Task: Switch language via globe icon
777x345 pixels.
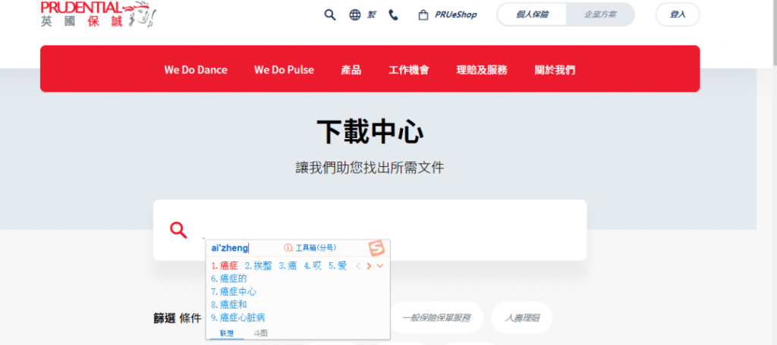Action: pyautogui.click(x=355, y=15)
